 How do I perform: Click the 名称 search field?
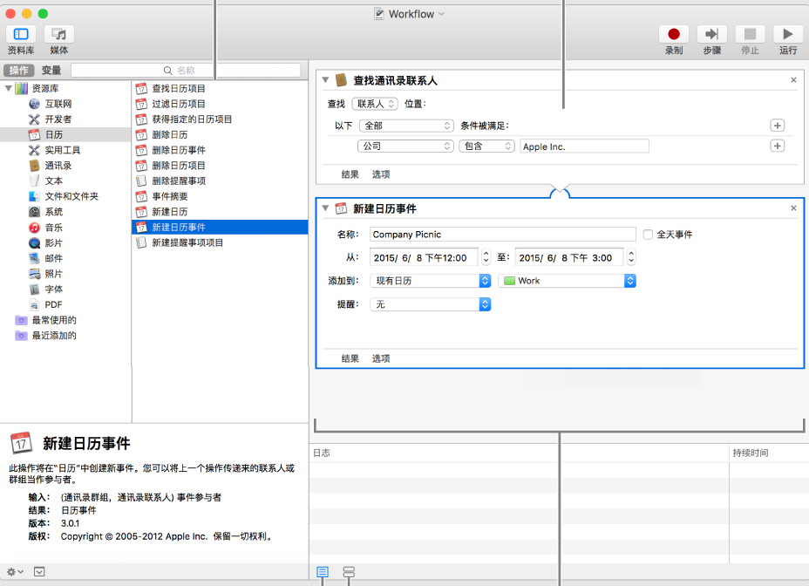click(x=186, y=71)
